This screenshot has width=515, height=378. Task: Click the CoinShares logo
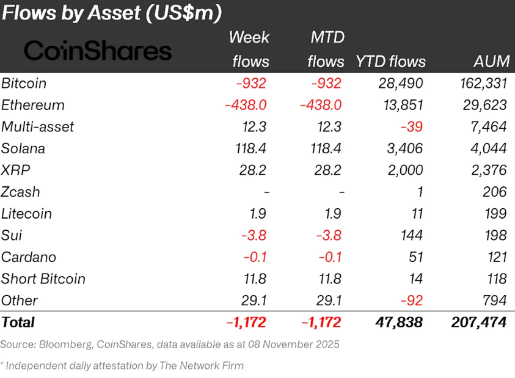click(x=98, y=50)
